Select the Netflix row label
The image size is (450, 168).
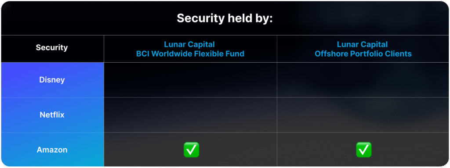coord(52,114)
